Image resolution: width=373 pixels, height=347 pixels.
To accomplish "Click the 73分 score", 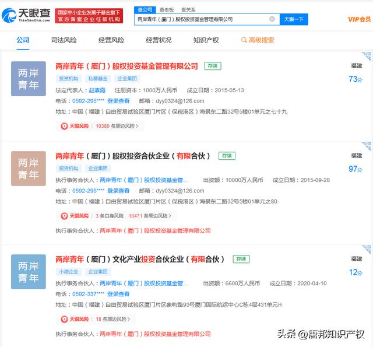I will pos(355,79).
